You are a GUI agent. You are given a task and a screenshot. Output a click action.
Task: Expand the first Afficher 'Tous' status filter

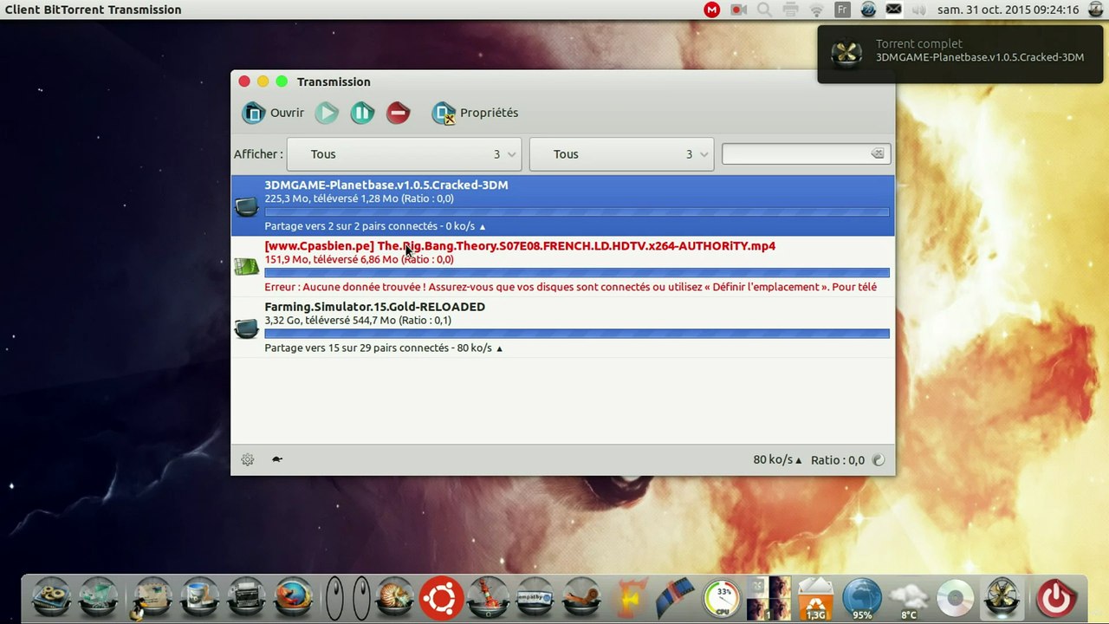[x=404, y=154]
